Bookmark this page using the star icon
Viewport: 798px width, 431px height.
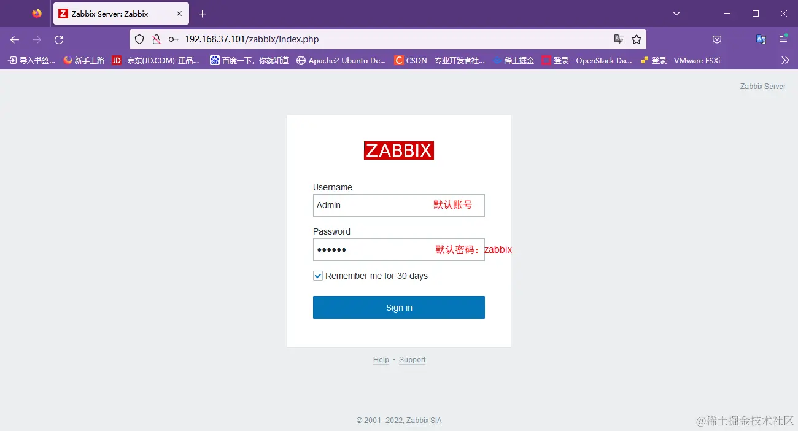637,39
